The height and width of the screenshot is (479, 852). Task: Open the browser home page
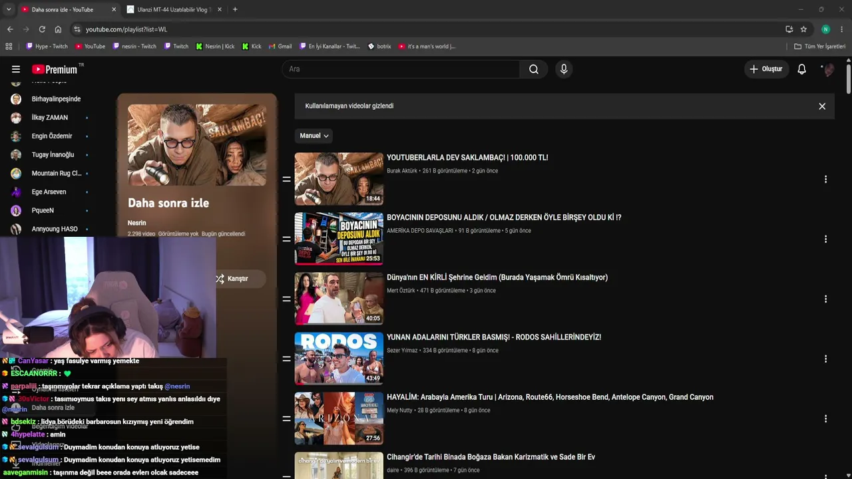point(58,29)
